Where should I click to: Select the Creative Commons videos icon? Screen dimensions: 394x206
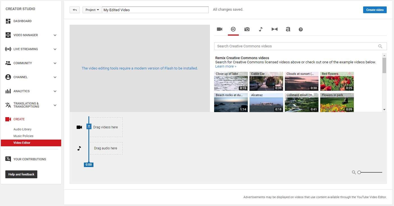click(233, 29)
